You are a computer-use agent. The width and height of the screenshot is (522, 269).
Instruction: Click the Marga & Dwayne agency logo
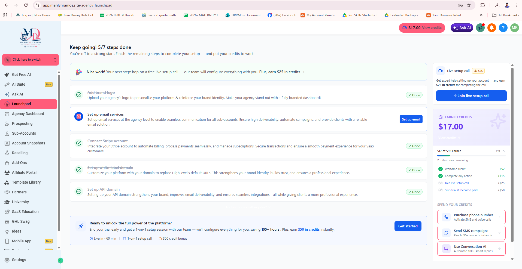31,38
